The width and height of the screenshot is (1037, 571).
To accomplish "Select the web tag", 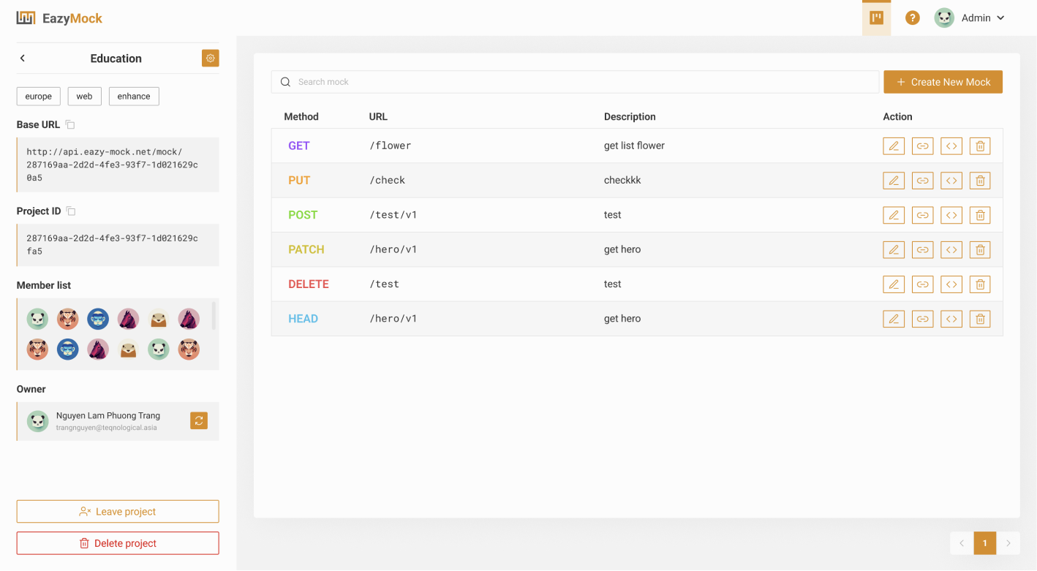I will 84,97.
